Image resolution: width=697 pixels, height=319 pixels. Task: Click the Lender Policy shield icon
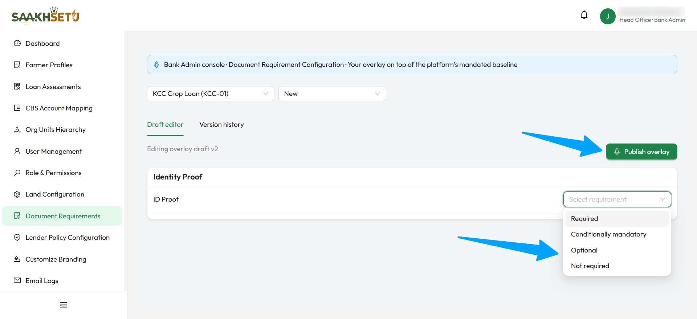coord(17,238)
